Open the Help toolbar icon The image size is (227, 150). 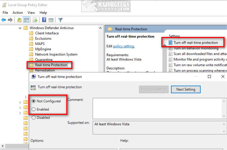(44, 20)
